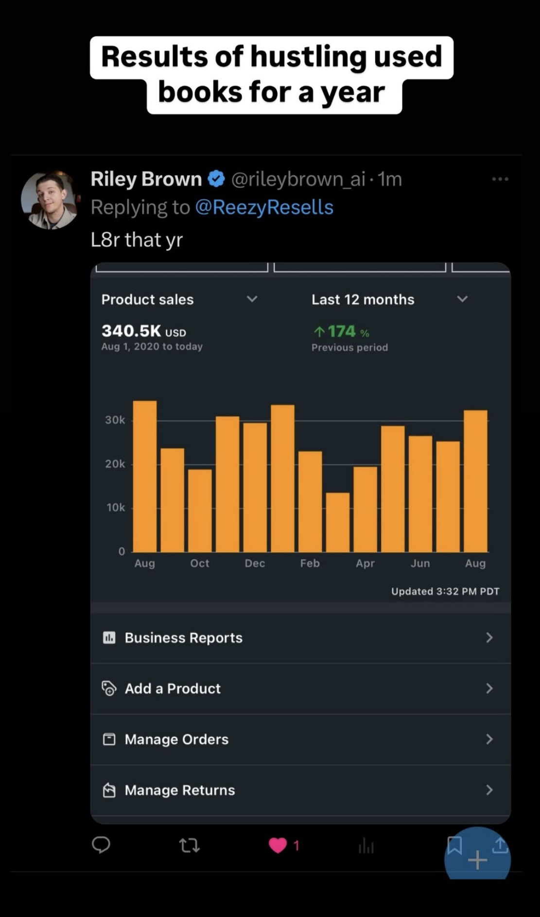Toggle the bookmark icon on tweet

click(454, 845)
